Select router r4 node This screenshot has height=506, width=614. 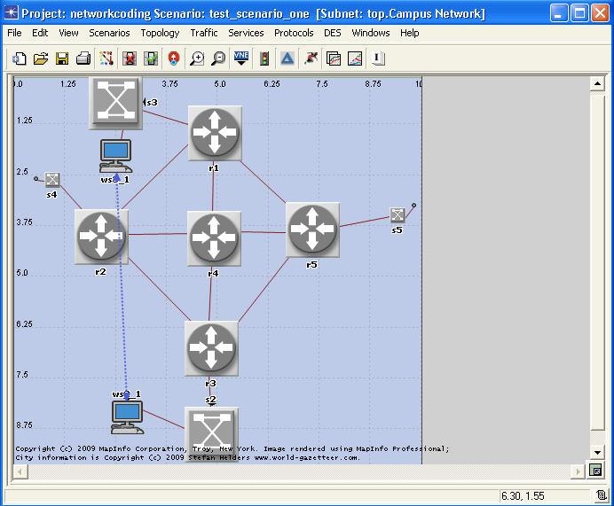pos(214,238)
